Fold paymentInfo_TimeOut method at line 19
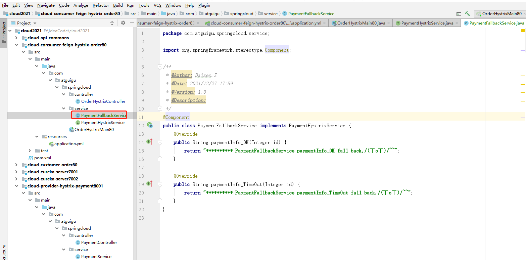The height and width of the screenshot is (260, 526). point(160,184)
